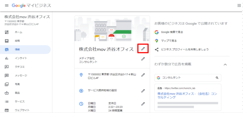Click the ad URL twitter.com/honichi_lab

pyautogui.click(x=180, y=89)
